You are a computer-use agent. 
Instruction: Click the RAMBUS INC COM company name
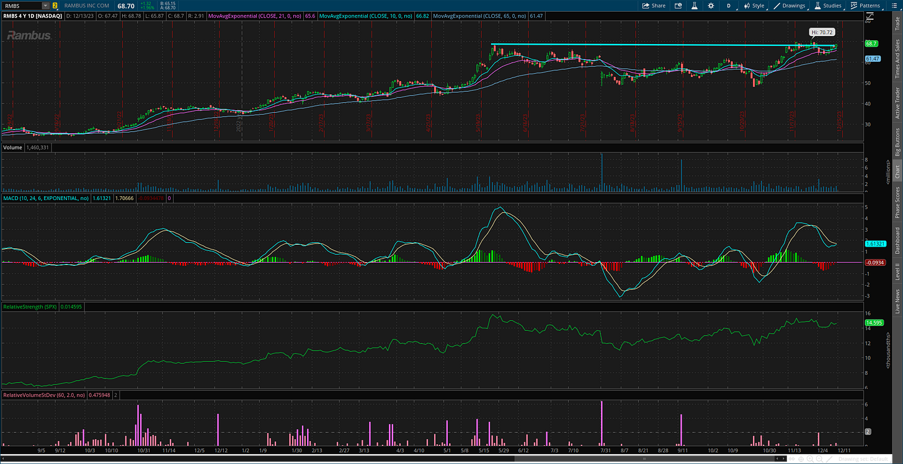tap(86, 6)
